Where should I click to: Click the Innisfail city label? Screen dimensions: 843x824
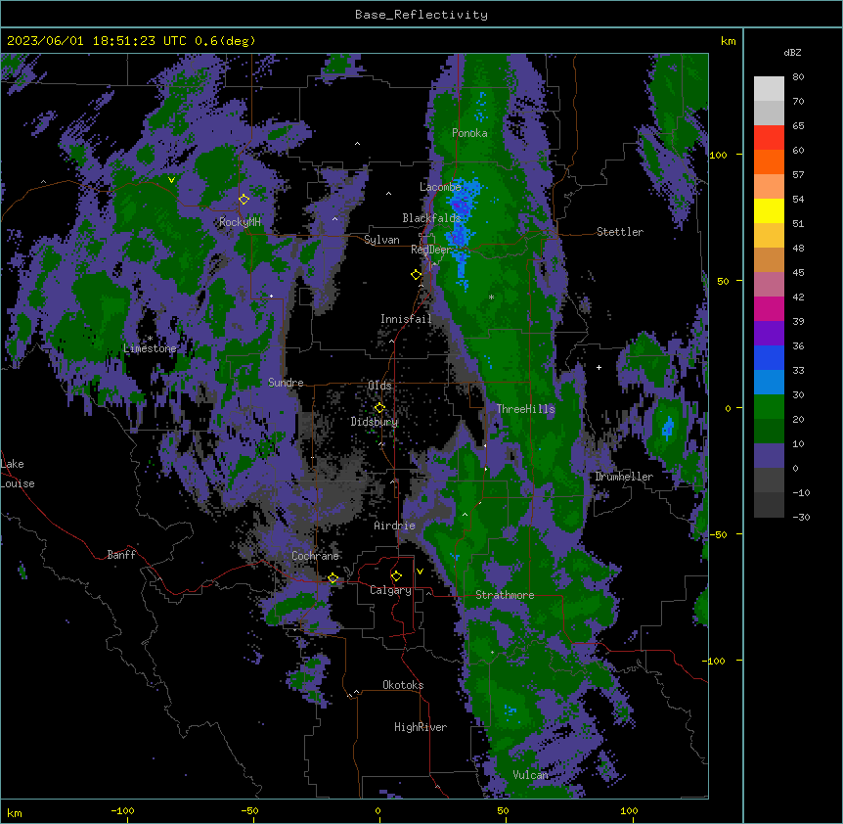click(x=406, y=319)
